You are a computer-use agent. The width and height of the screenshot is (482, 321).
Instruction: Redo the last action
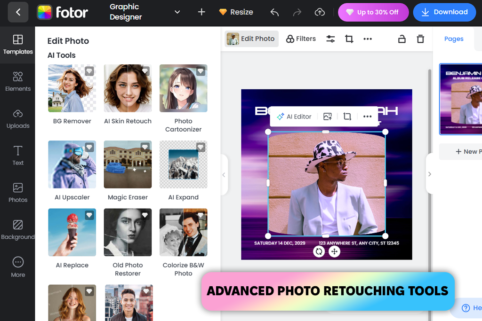point(297,12)
